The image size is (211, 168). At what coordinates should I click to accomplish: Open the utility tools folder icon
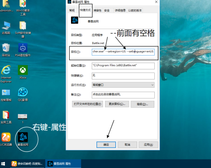[x=6, y=117]
